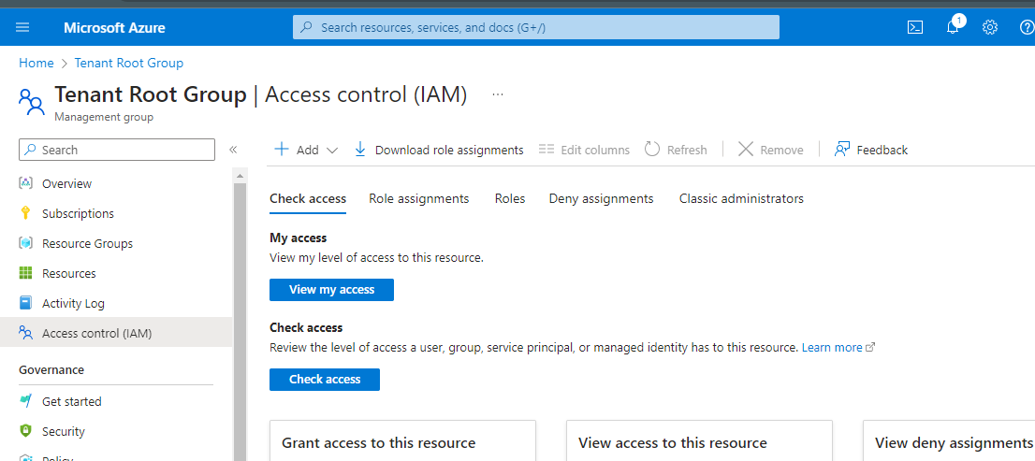This screenshot has height=461, width=1035.
Task: Click Microsoft Azure logo text
Action: [115, 28]
